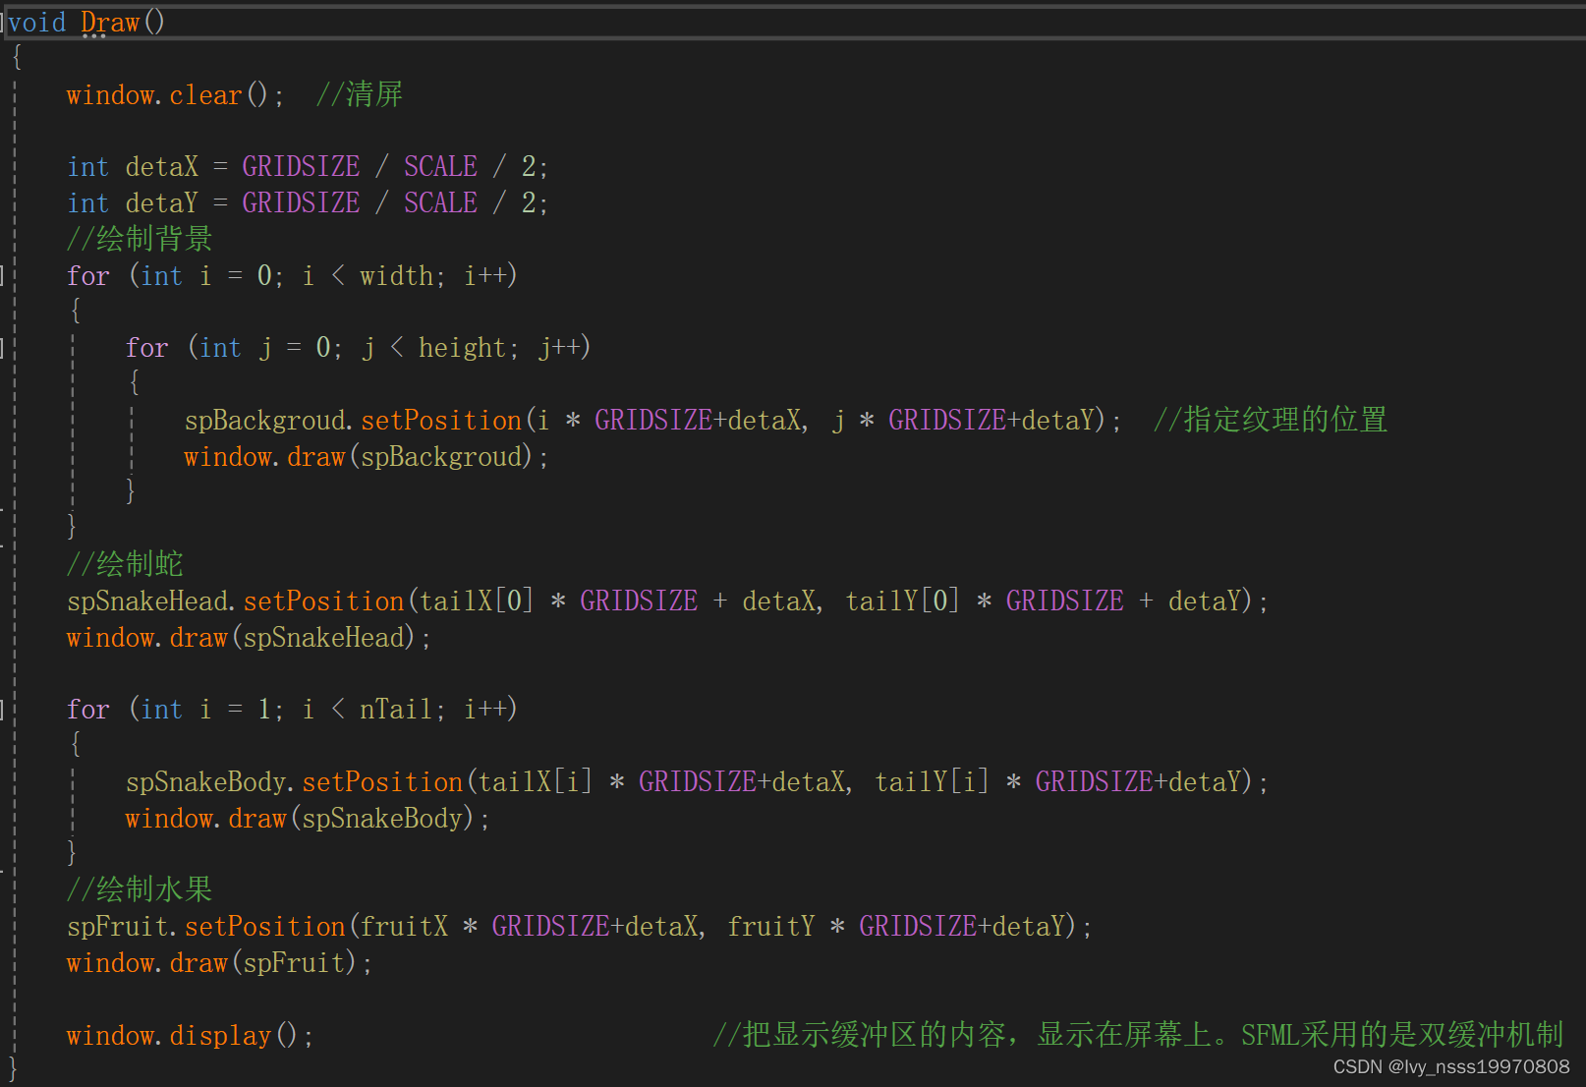Viewport: 1586px width, 1087px height.
Task: Click the CSDN @lvy_nsss19970808 watermark text
Action: tap(1448, 1067)
